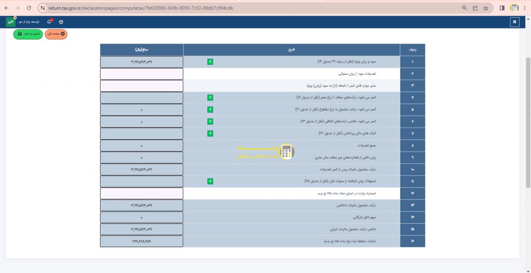
Task: Click the text خالص درآمد مشمول مالیات ابرازی
Action: pyautogui.click(x=354, y=229)
